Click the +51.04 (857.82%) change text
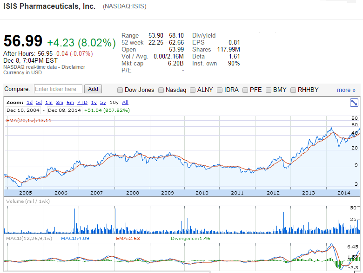This screenshot has height=273, width=363. point(107,110)
